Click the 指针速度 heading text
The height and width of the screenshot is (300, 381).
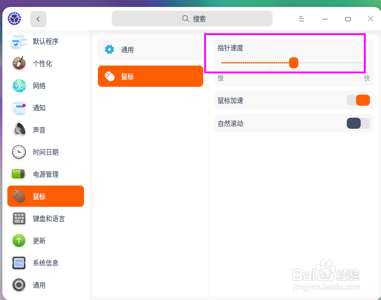[230, 48]
